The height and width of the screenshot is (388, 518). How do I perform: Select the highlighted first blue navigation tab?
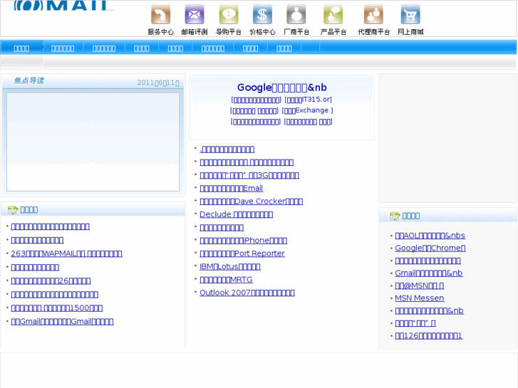coord(22,48)
